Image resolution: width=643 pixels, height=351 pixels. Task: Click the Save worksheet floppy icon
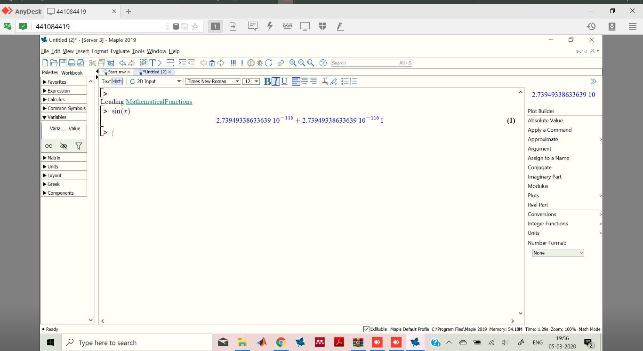coord(63,63)
